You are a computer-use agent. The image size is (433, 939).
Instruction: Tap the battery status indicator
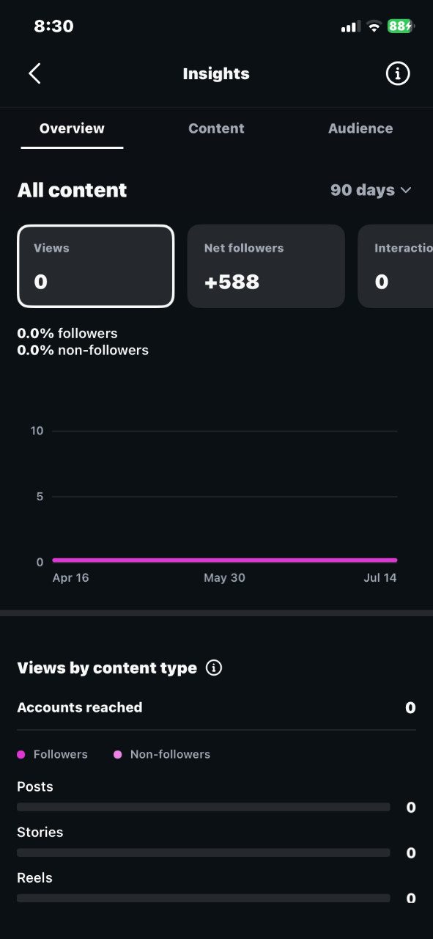(401, 26)
